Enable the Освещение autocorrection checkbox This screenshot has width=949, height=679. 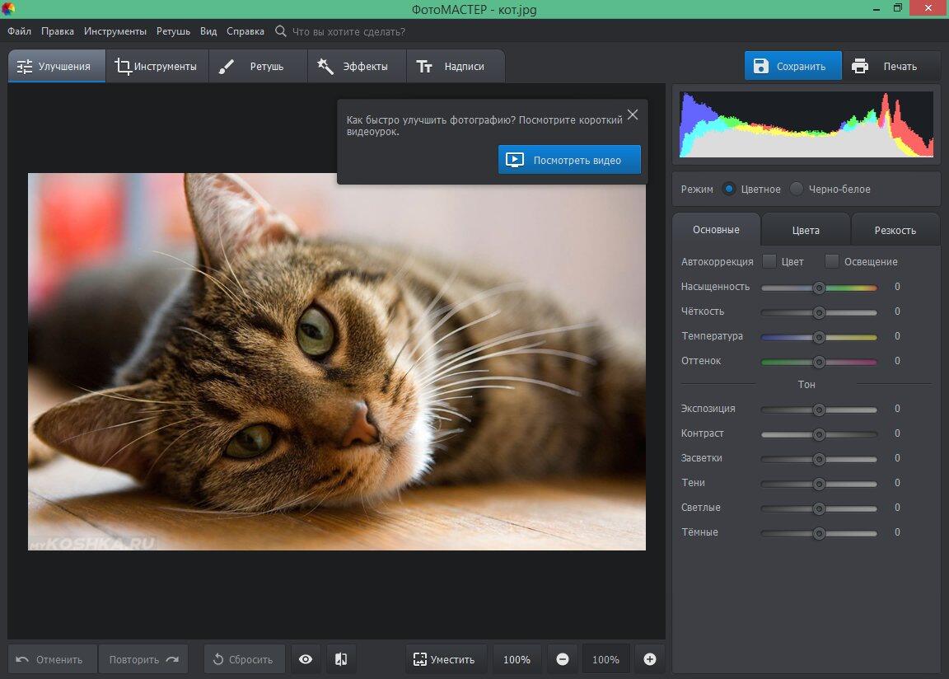click(832, 261)
